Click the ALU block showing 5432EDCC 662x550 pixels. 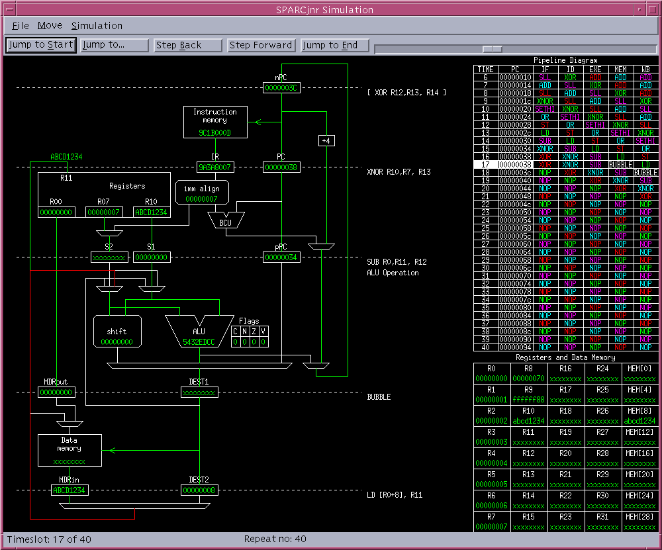coord(199,332)
